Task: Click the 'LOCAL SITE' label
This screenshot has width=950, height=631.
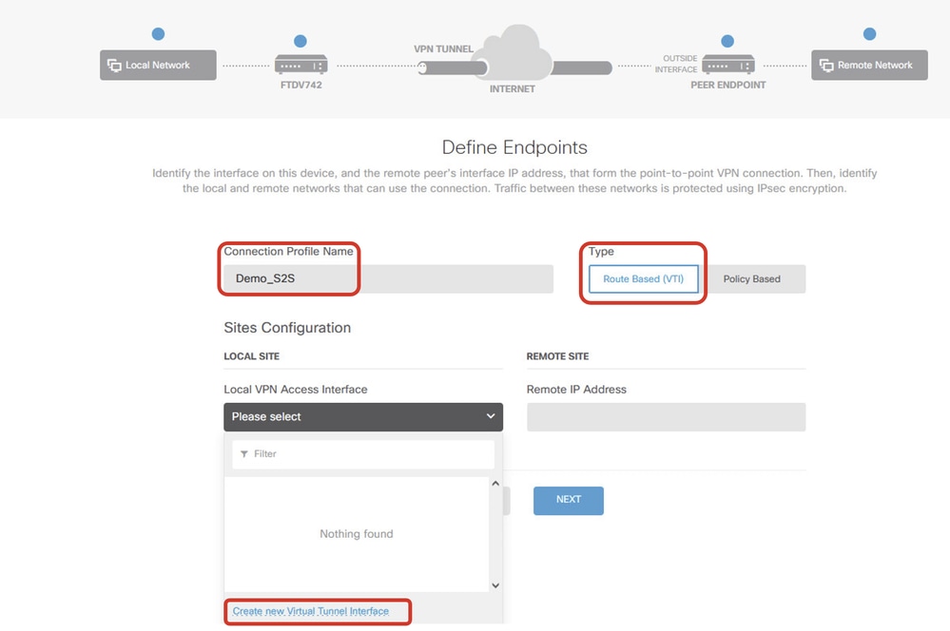Action: click(x=251, y=356)
